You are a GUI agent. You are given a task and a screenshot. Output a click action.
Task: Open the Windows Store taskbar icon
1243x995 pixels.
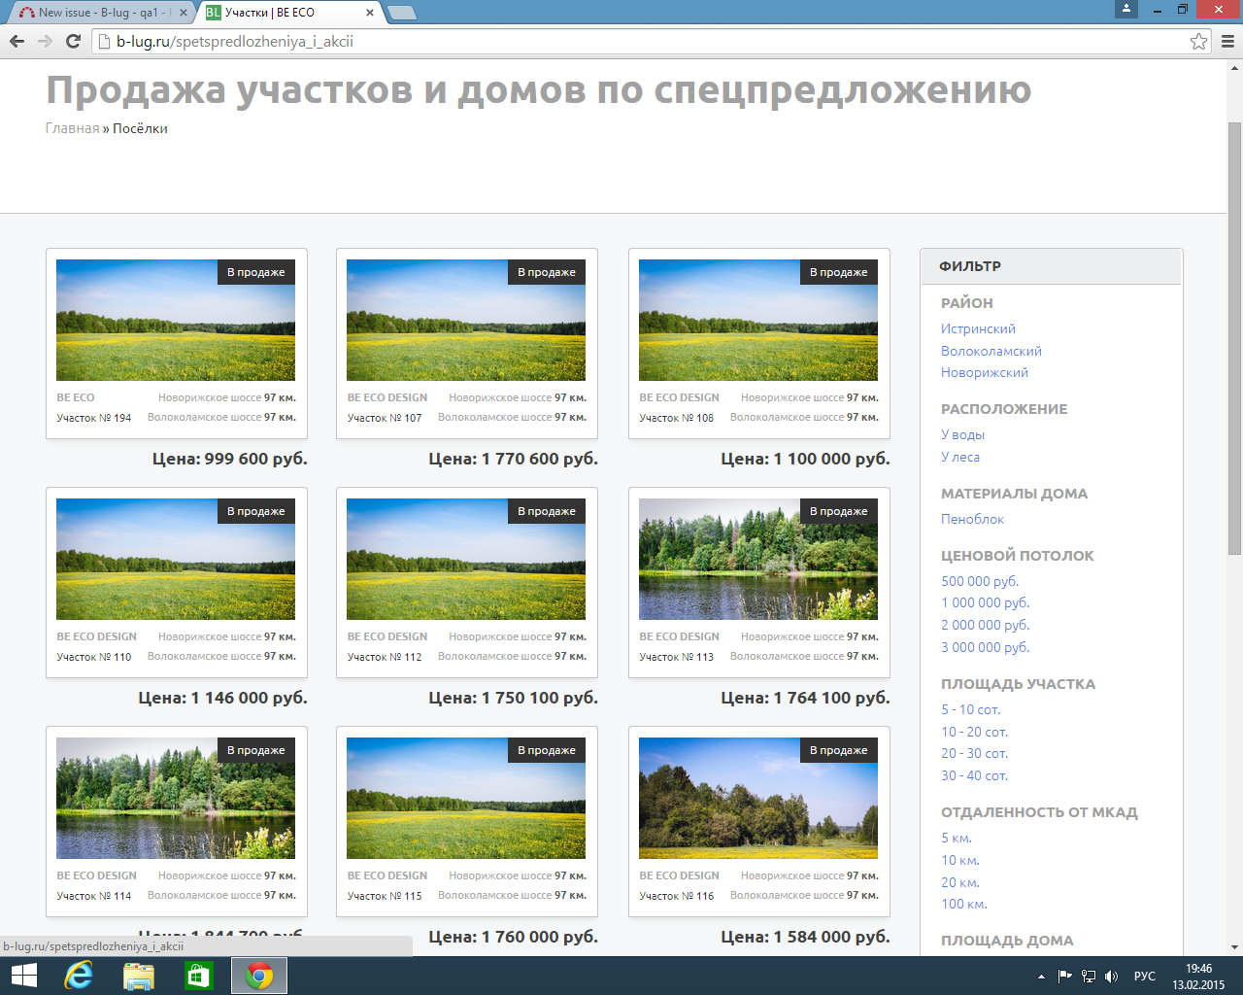pos(198,976)
